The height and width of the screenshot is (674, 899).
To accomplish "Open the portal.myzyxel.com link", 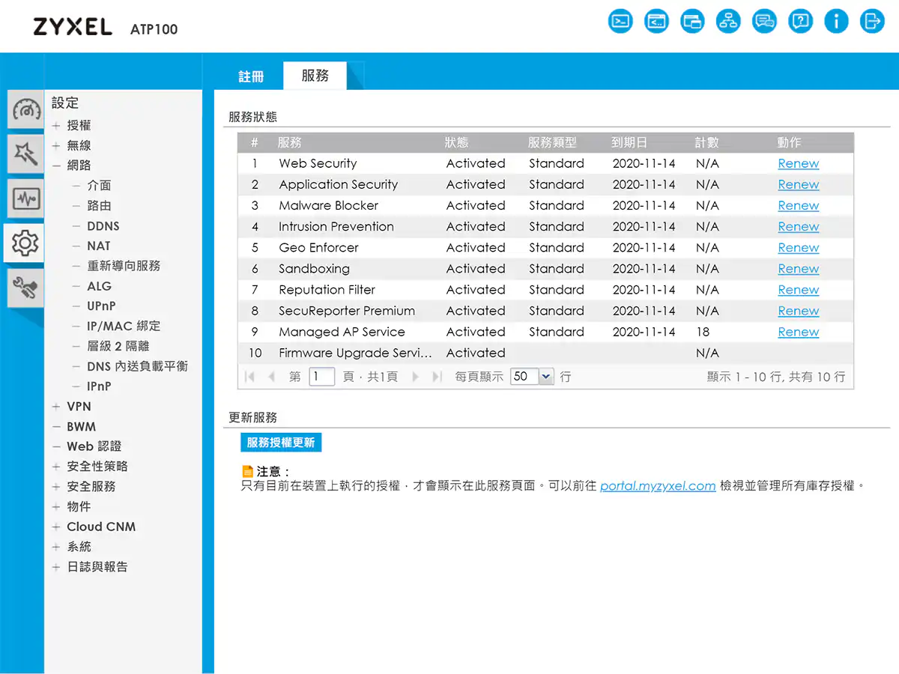I will point(657,486).
